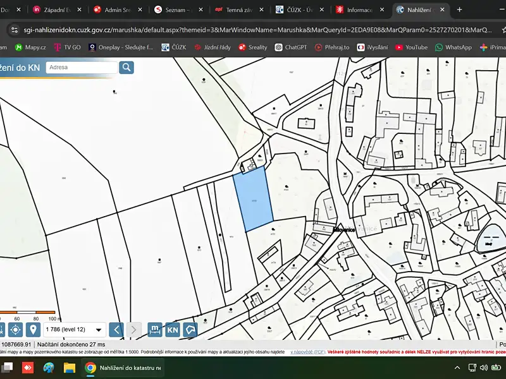Screen dimensions: 506x379
Task: Open the Jízdní řády bookmark
Action: [213, 47]
